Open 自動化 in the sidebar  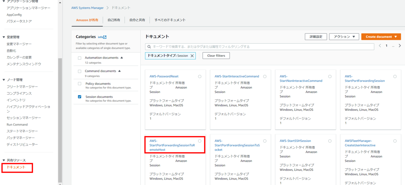point(11,51)
